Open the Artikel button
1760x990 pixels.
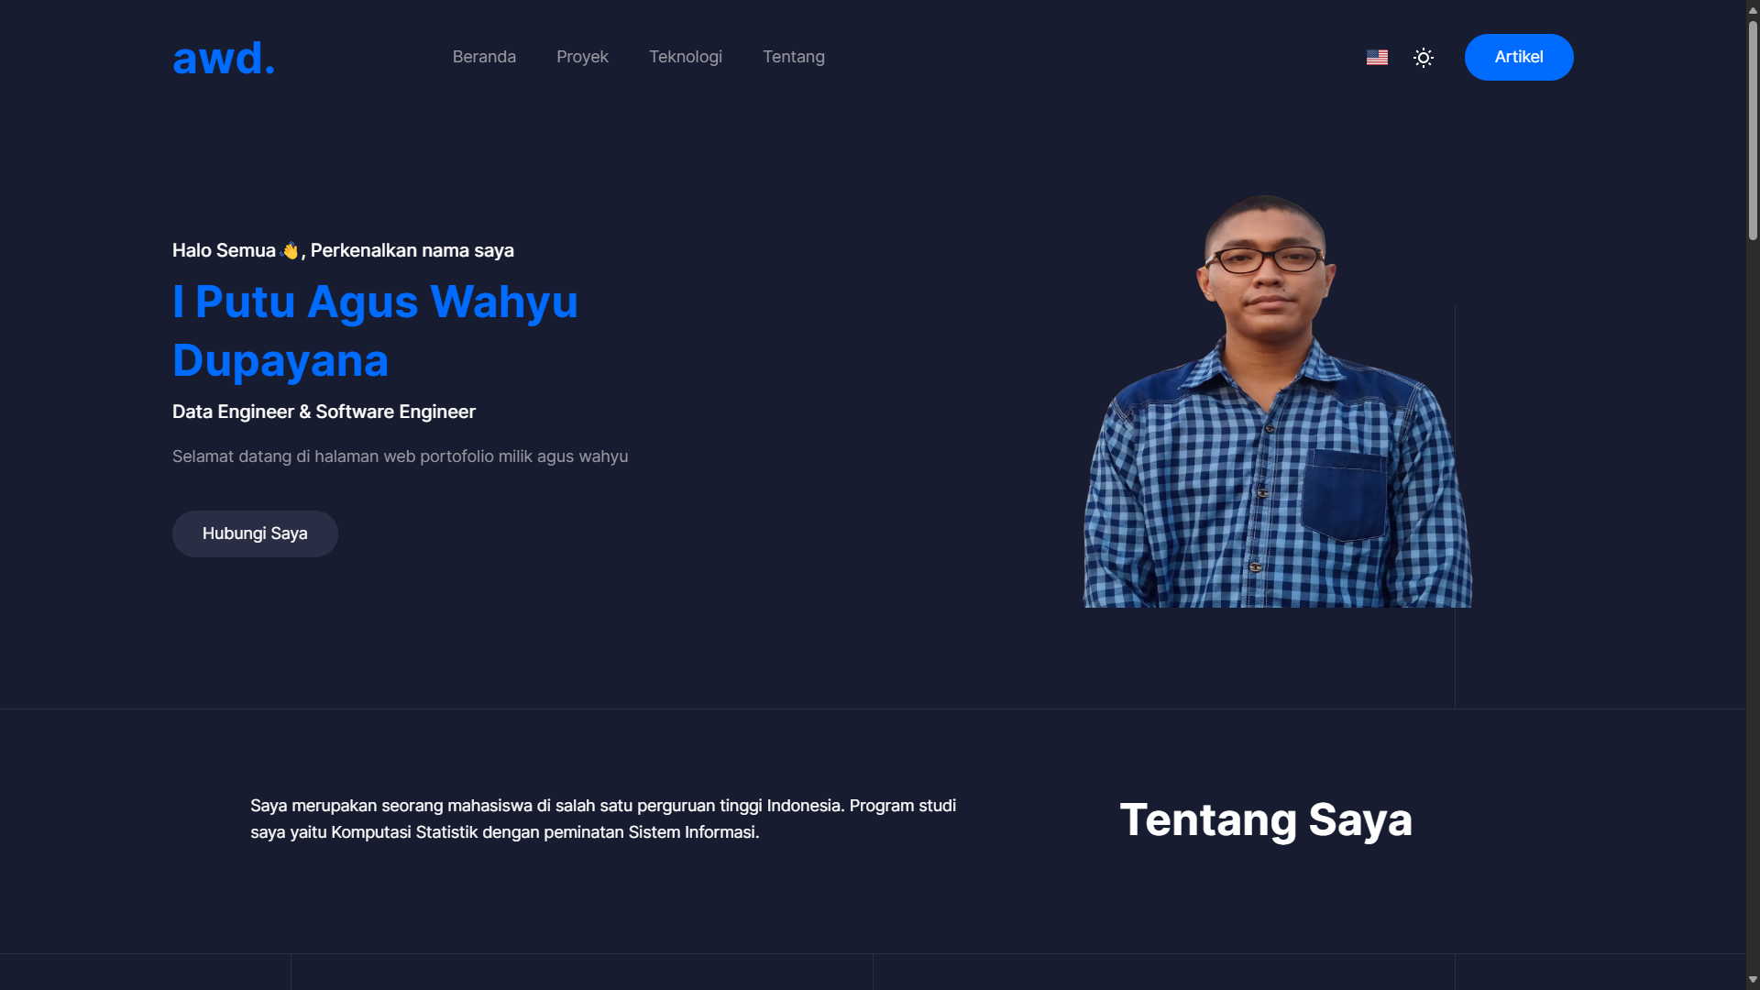point(1519,57)
